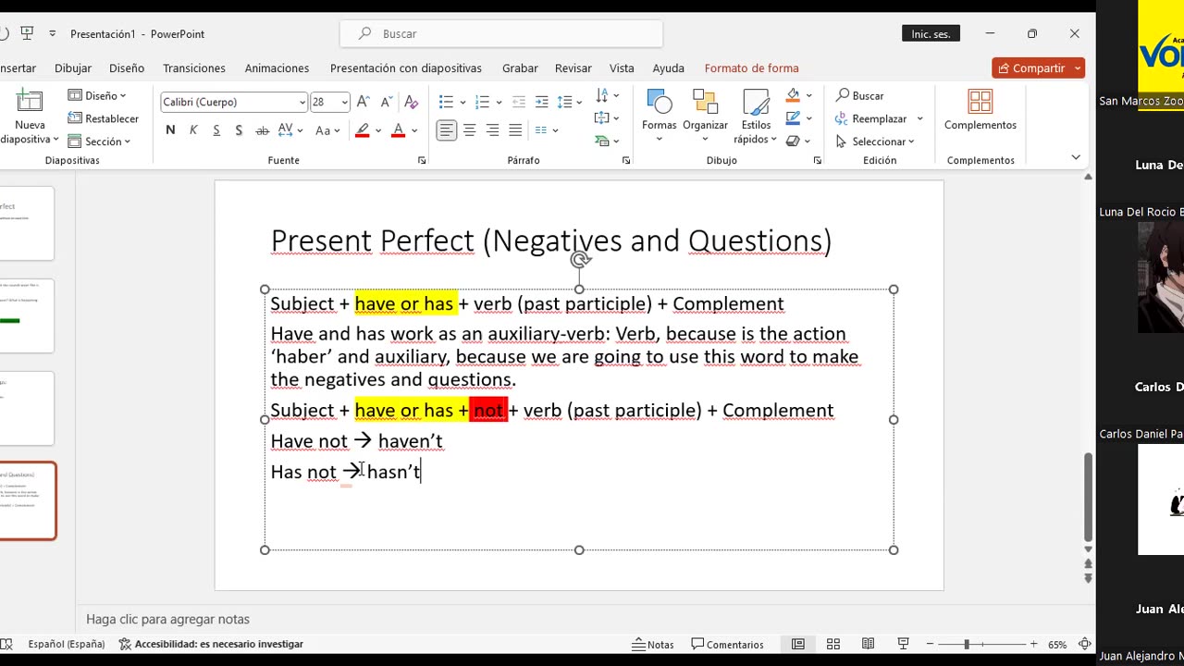
Task: Open Comentarios pane in status bar
Action: click(728, 645)
